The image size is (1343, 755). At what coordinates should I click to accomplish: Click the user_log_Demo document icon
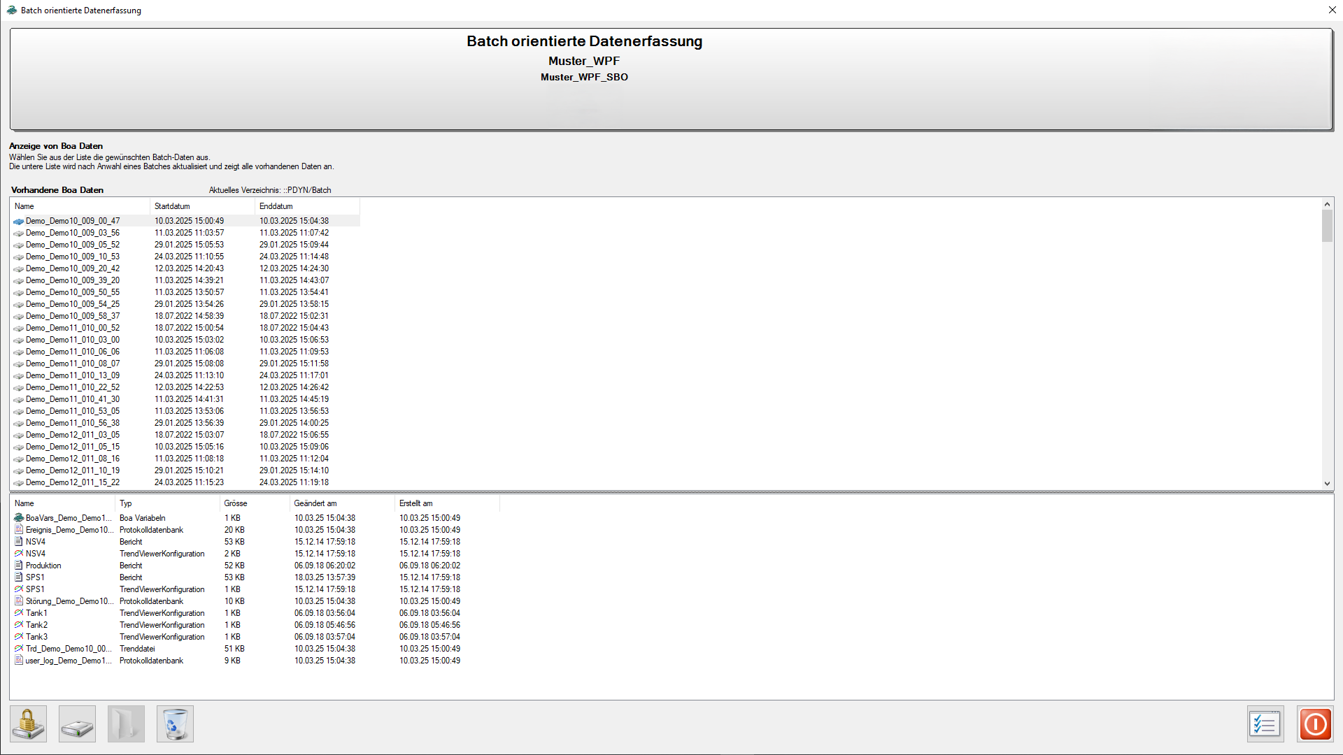click(x=19, y=661)
